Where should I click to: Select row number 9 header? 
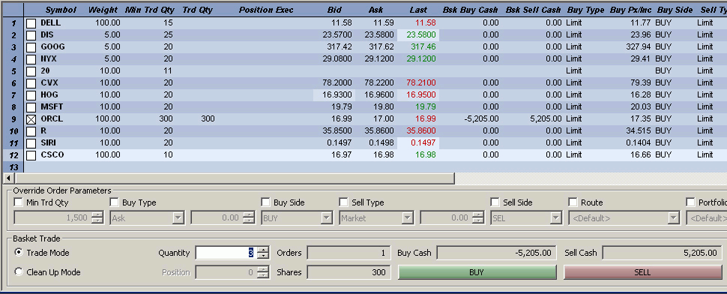click(13, 119)
